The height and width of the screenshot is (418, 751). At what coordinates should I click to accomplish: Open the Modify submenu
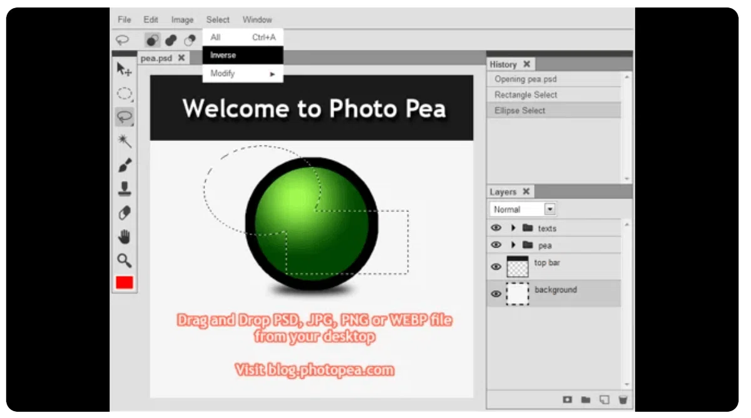tap(243, 73)
